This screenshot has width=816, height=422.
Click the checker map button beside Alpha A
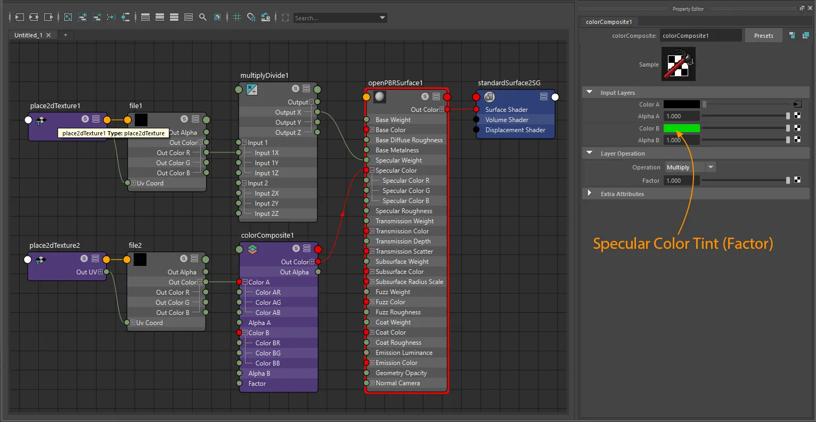[797, 116]
